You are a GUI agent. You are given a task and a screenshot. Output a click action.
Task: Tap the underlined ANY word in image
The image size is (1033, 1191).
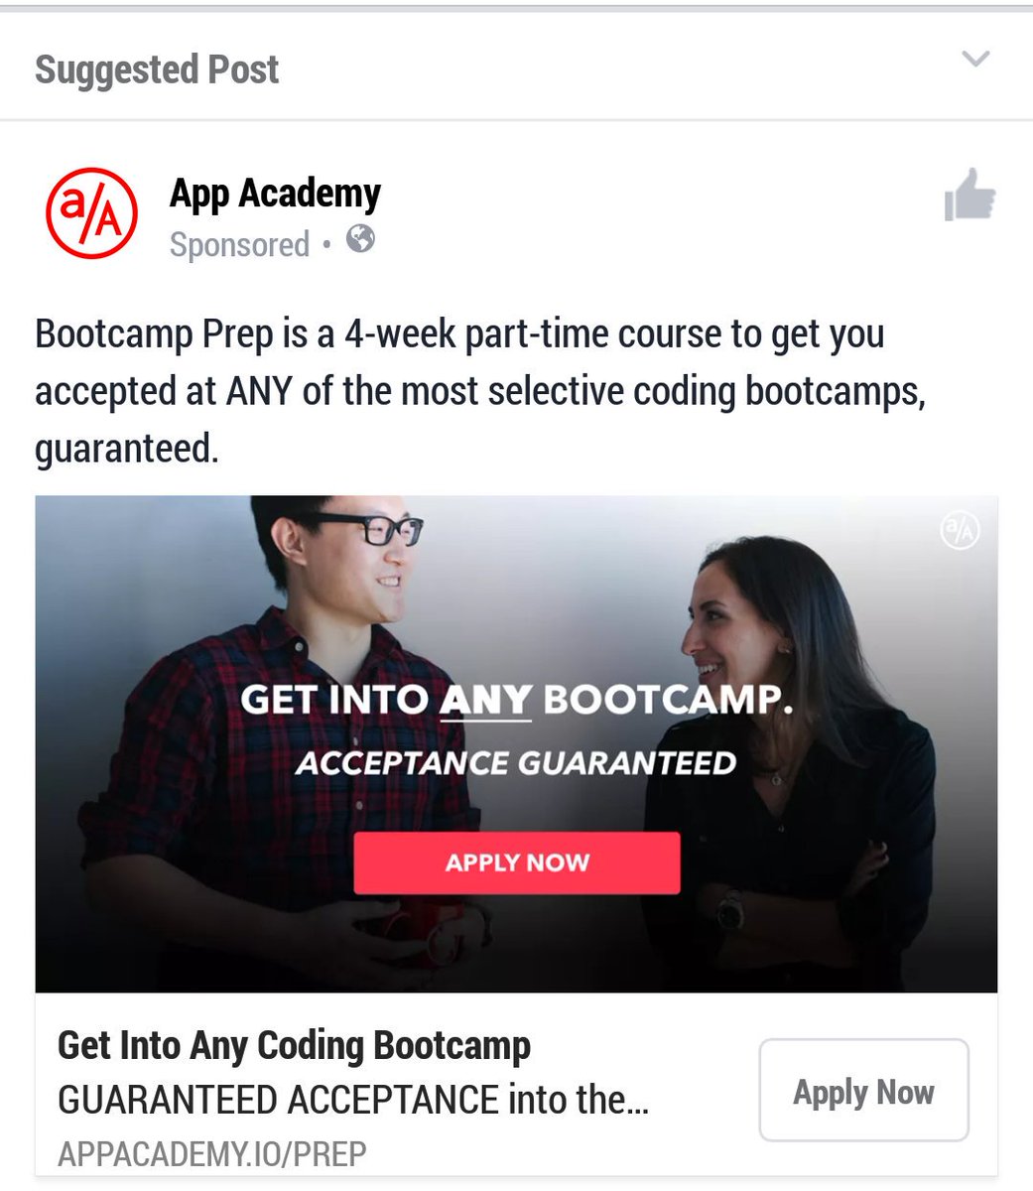tap(486, 701)
